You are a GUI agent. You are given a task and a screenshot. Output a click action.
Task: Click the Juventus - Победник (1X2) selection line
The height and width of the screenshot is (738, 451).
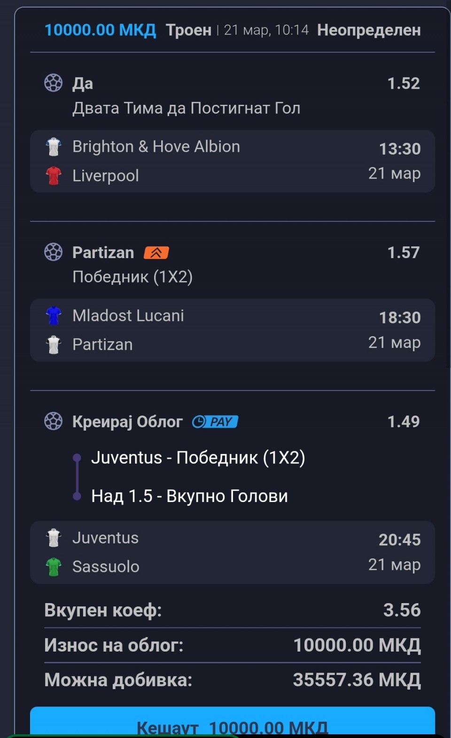pos(198,457)
